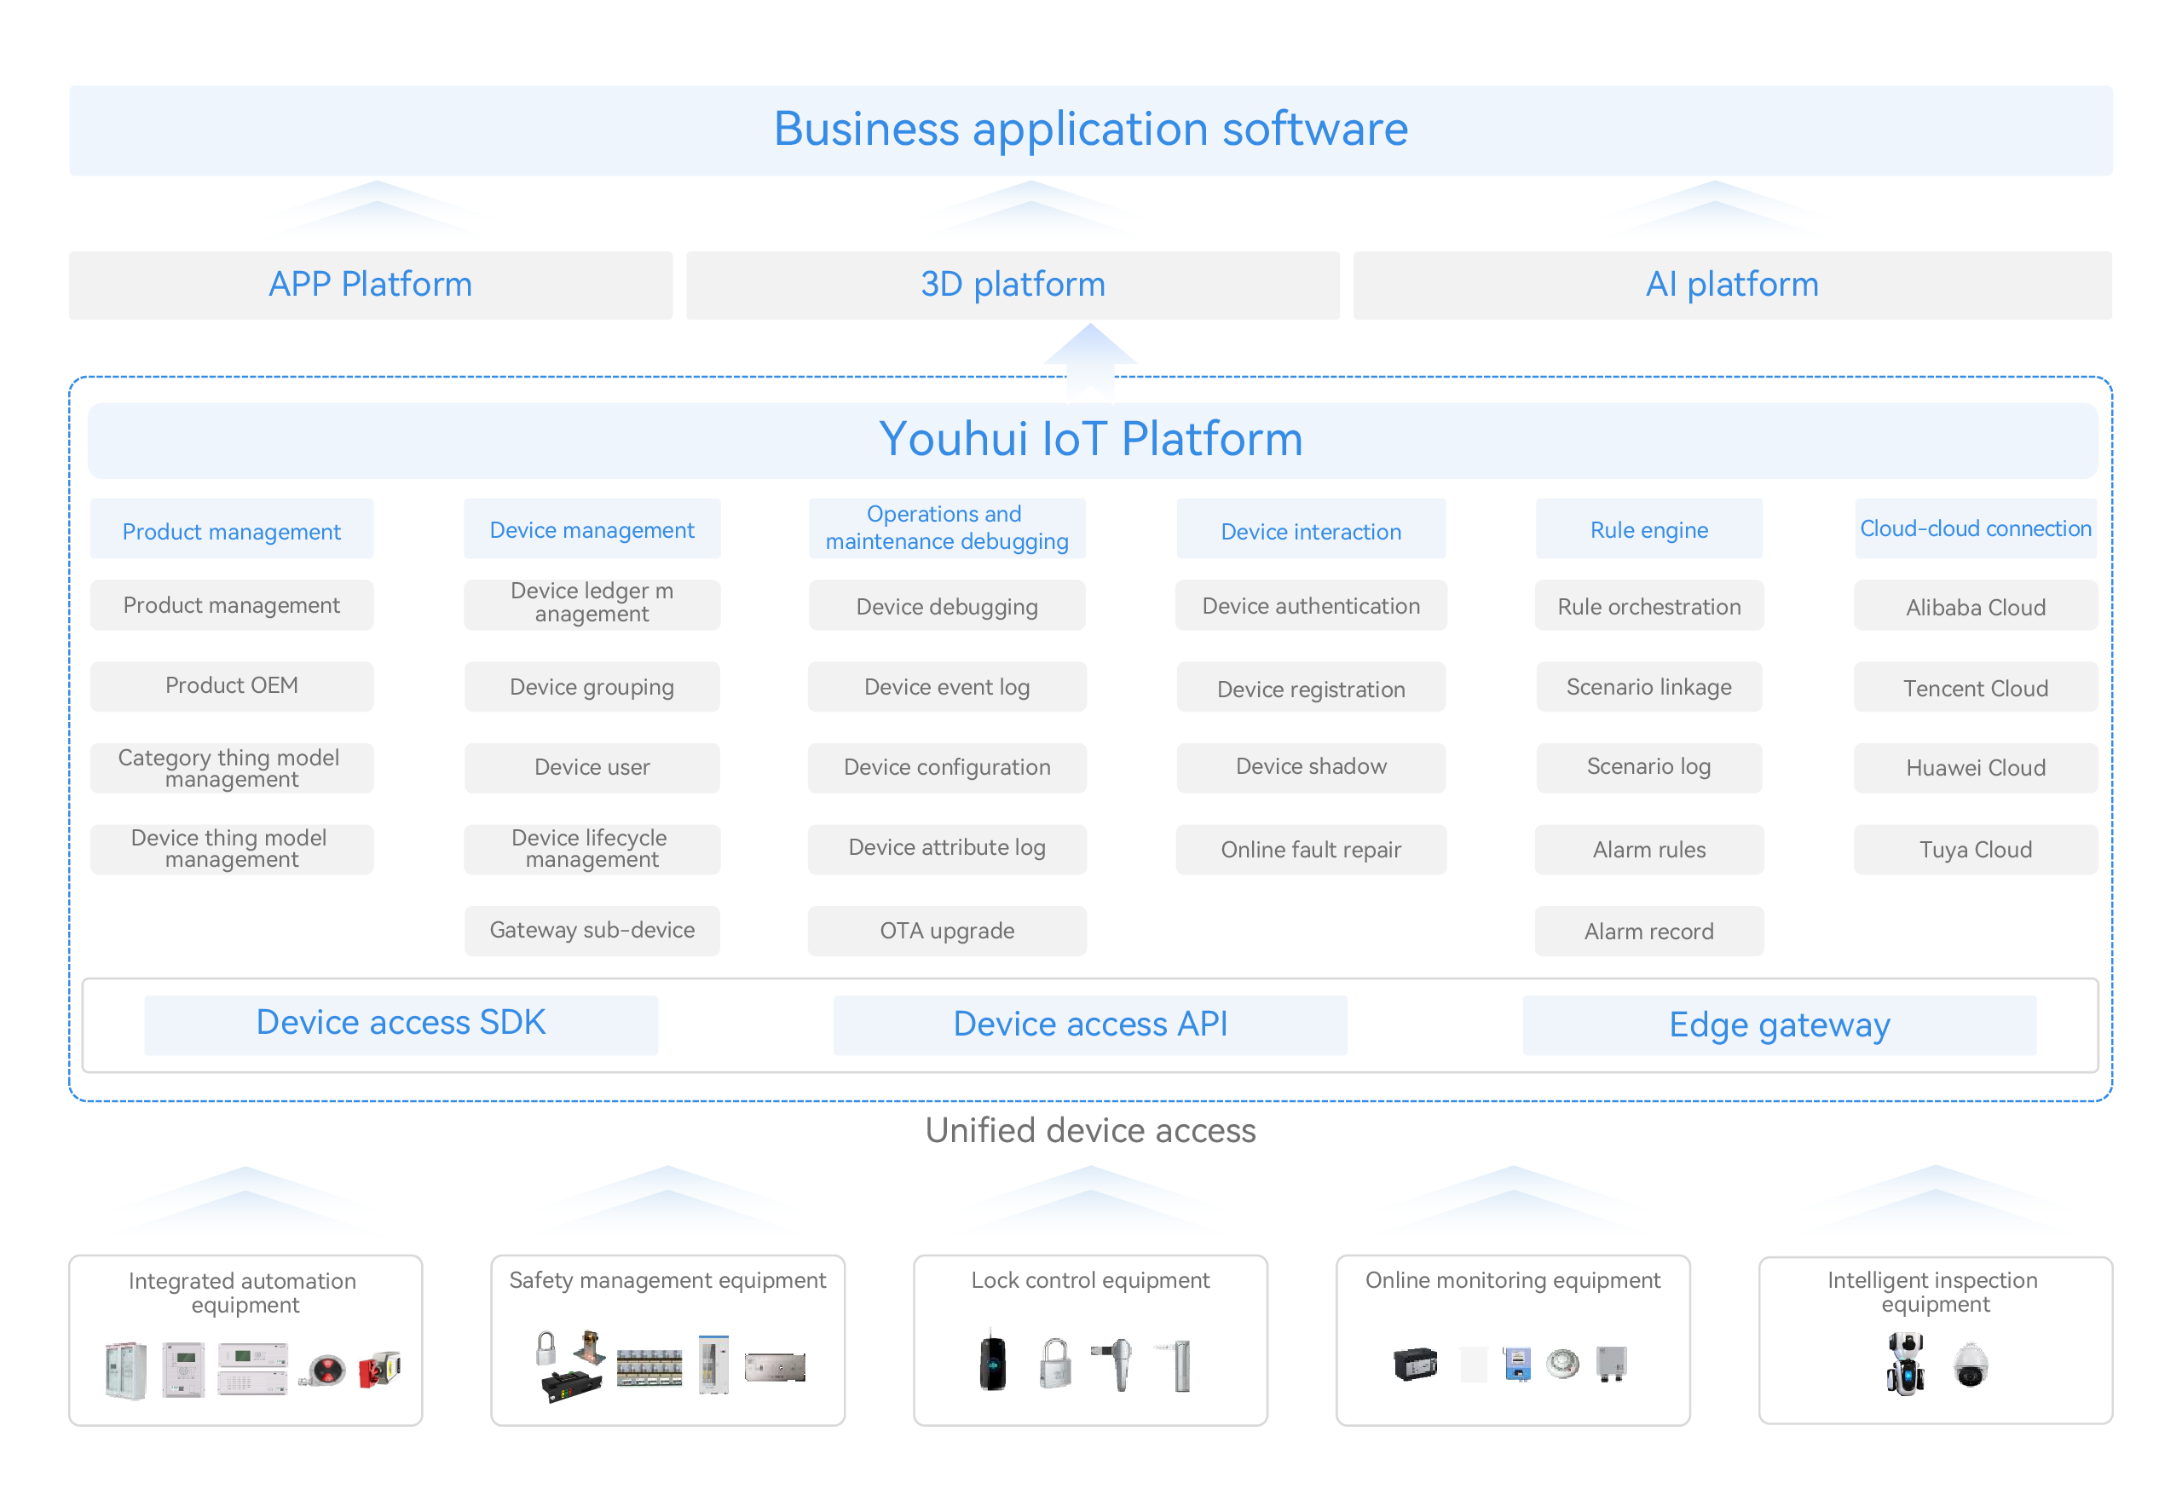This screenshot has height=1512, width=2182.
Task: Click the inspection robot image
Action: 1905,1363
